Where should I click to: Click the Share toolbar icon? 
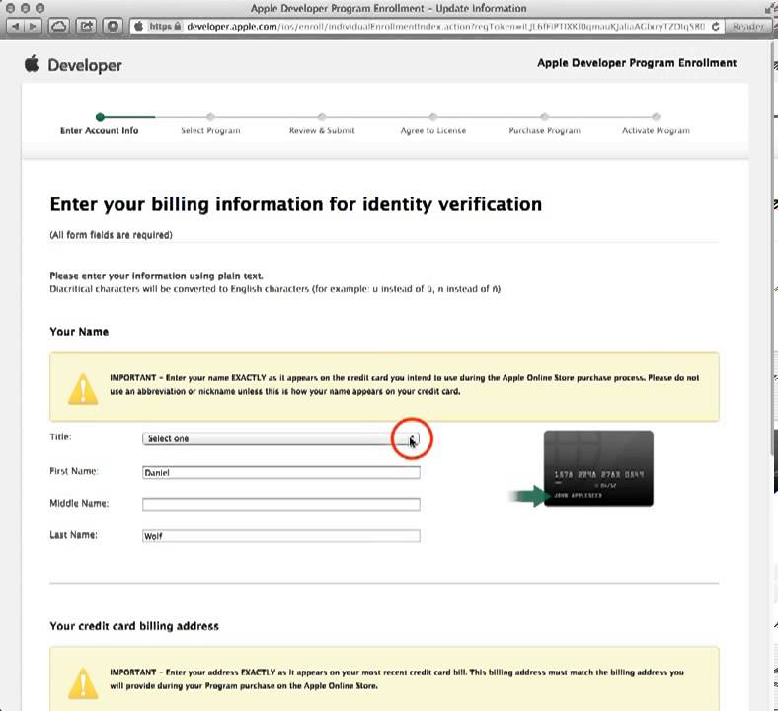point(86,26)
